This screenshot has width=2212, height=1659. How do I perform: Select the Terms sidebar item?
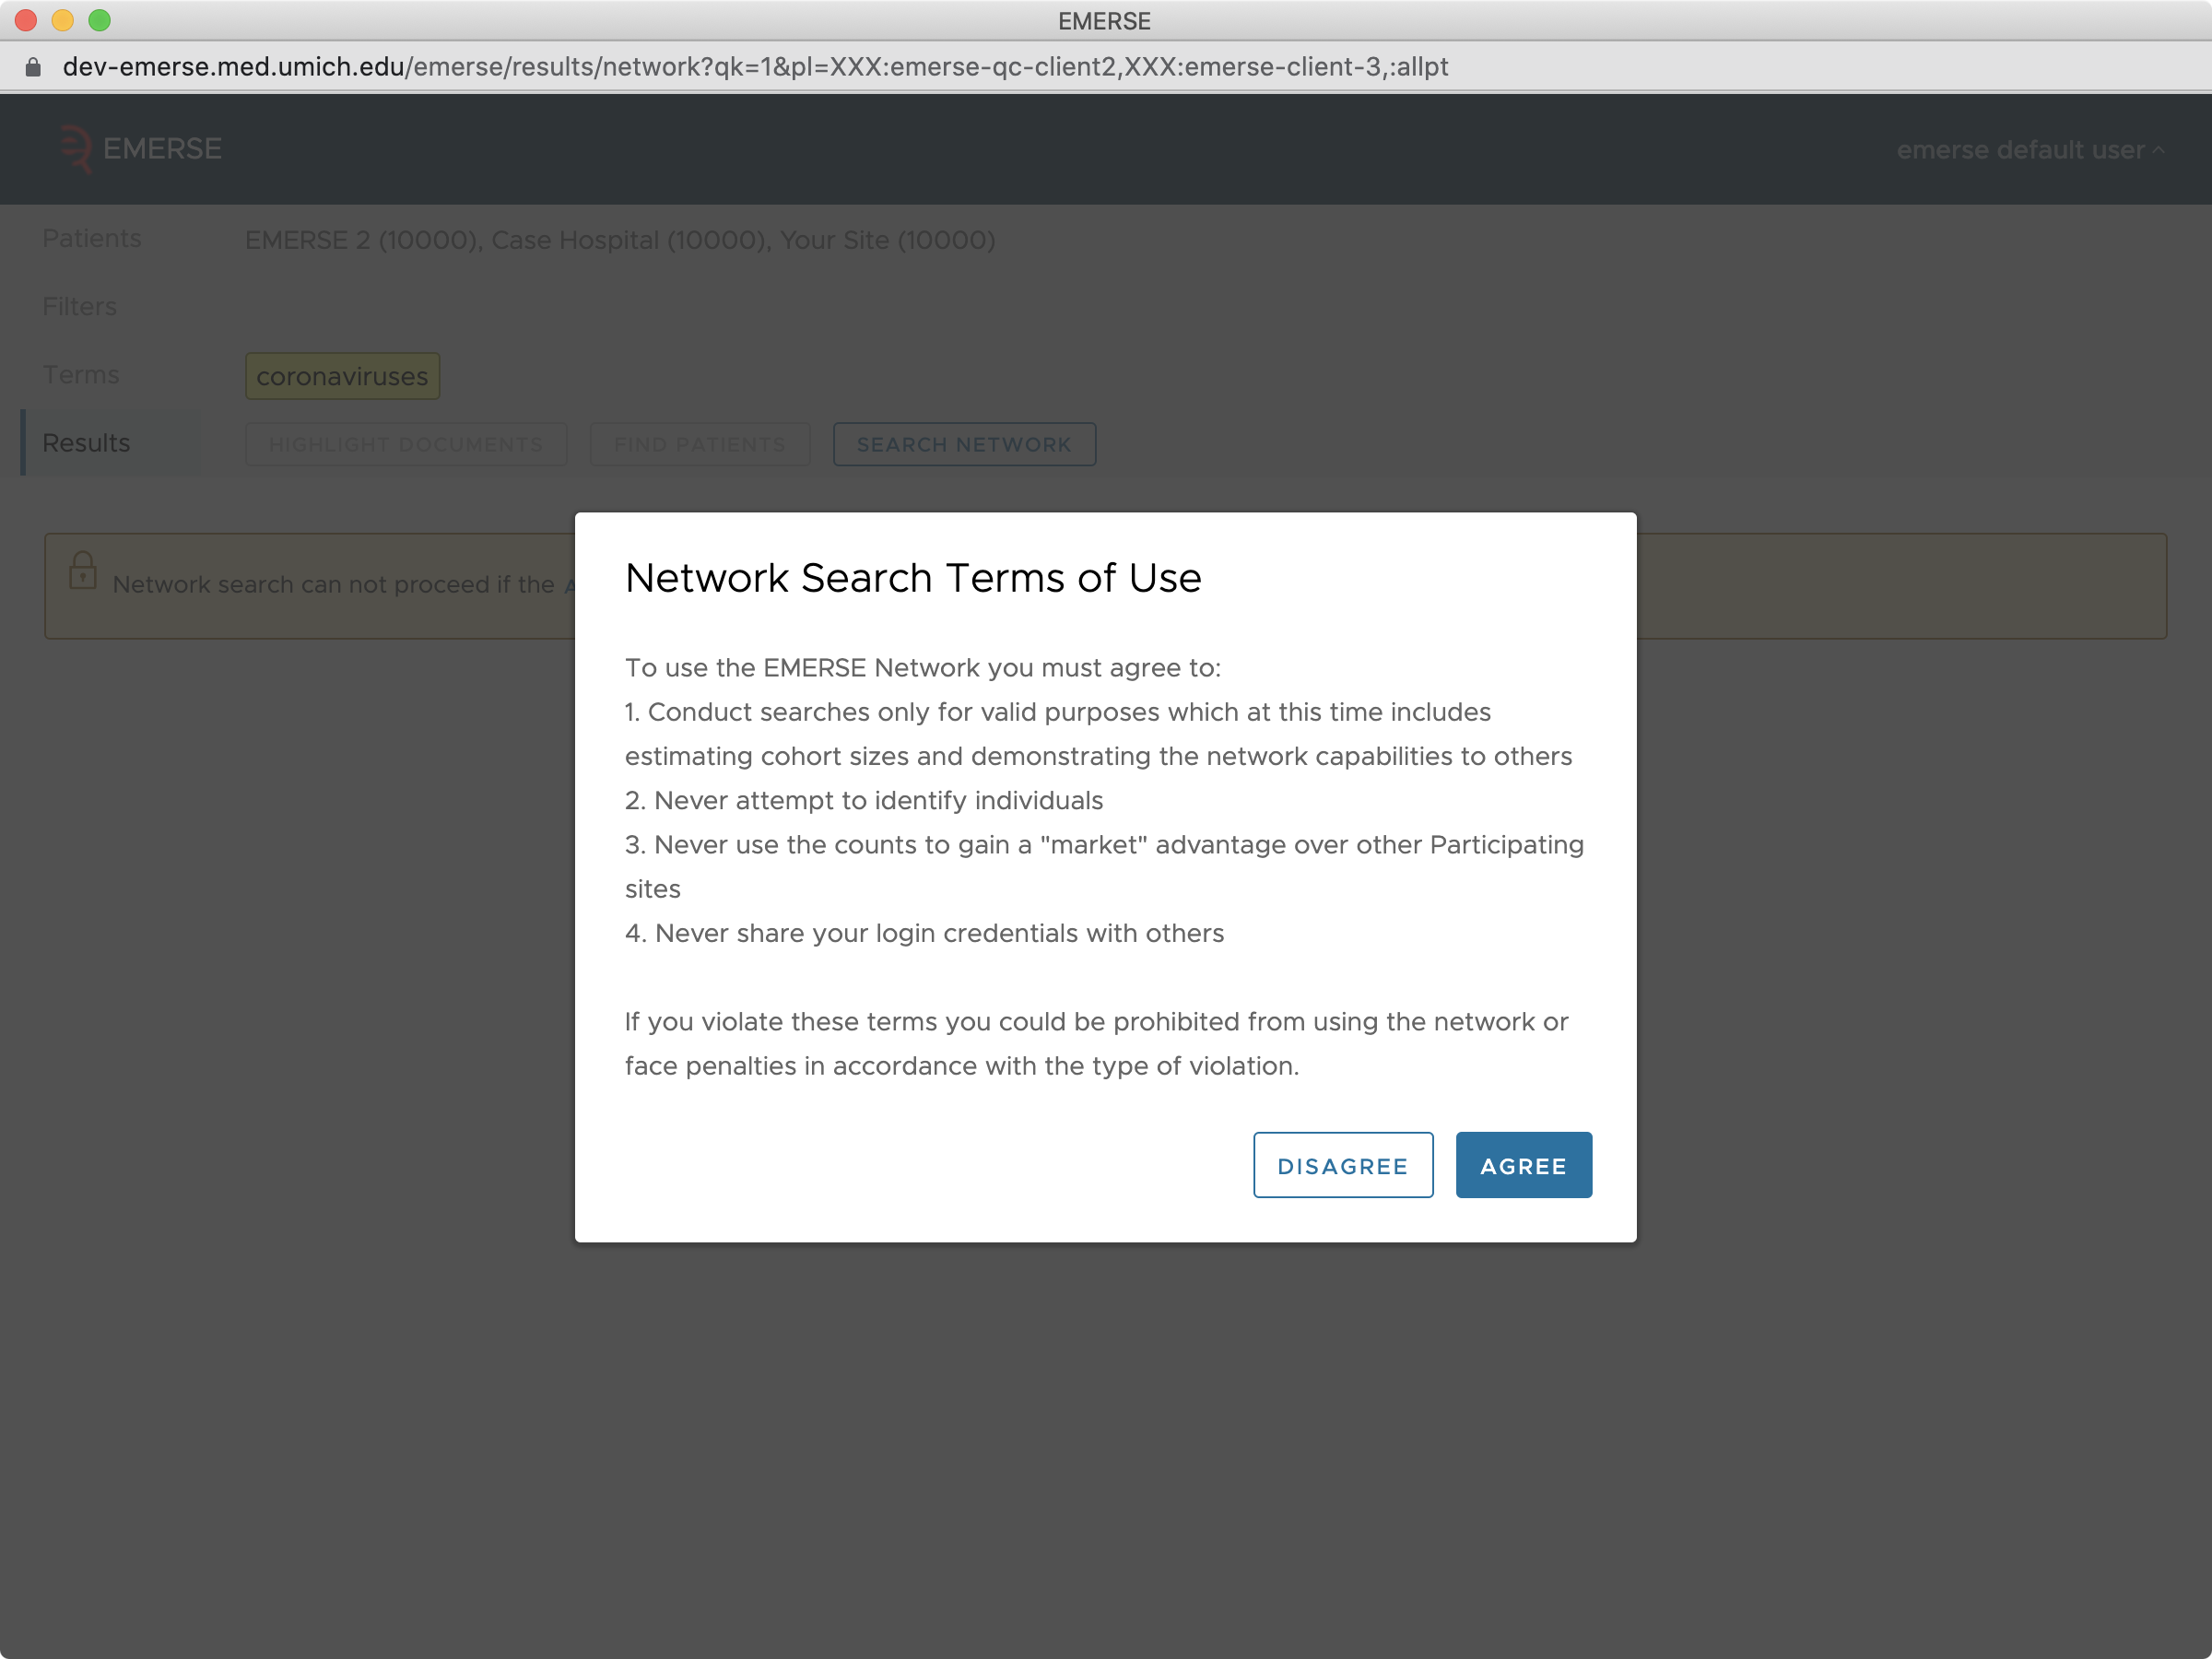coord(81,375)
